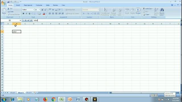Viewport: 182px width, 102px height.
Task: Open the round Office button menu
Action: click(3, 3)
